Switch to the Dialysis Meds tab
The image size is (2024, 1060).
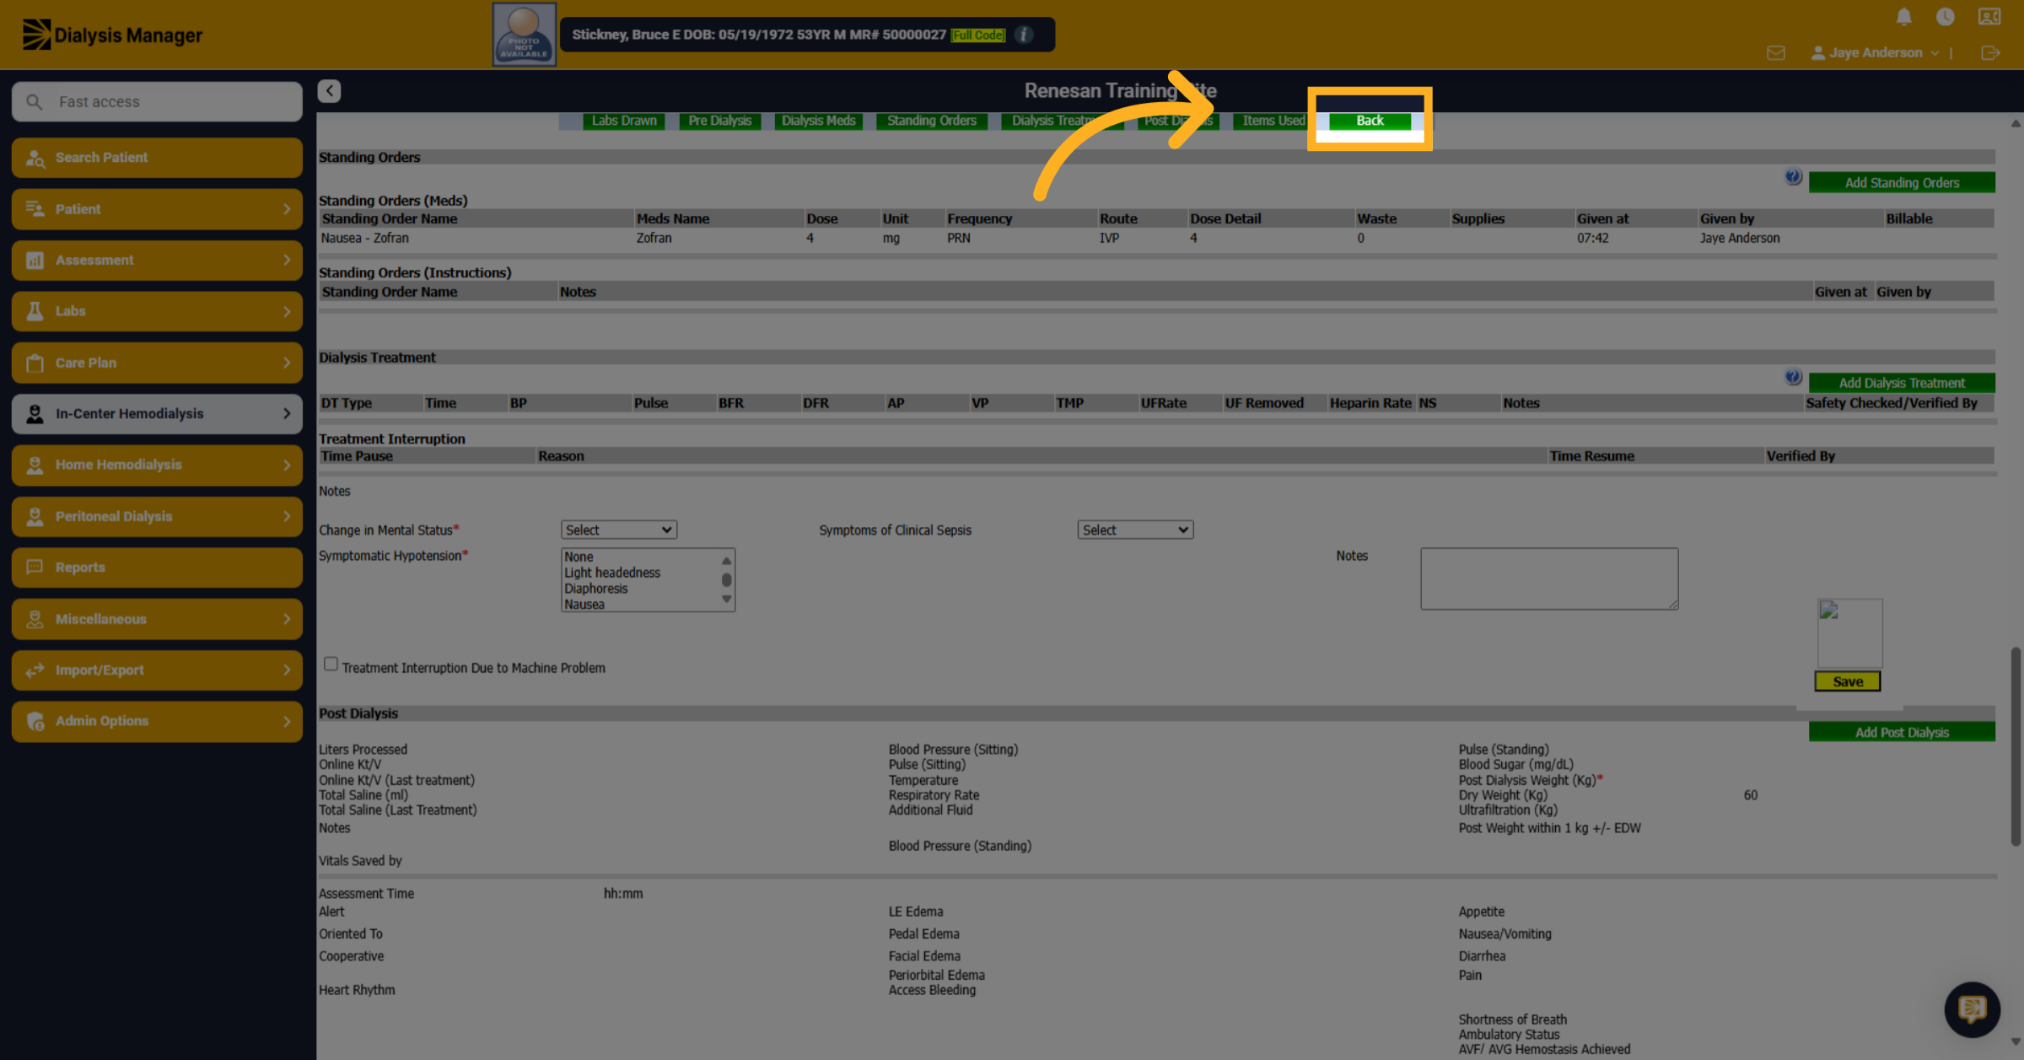point(818,121)
